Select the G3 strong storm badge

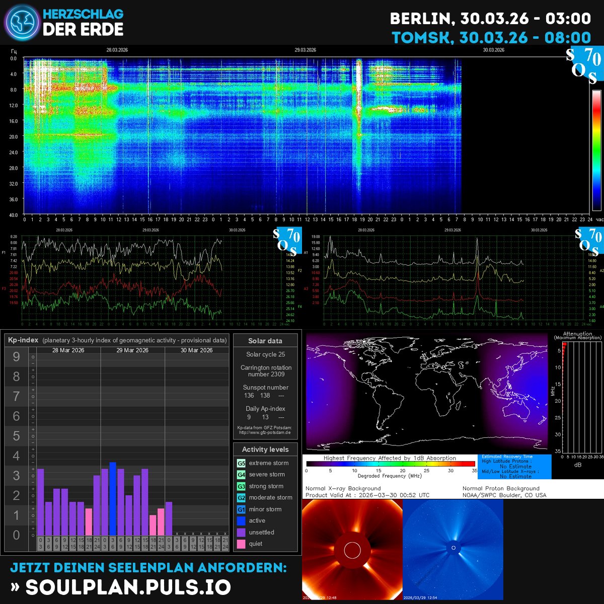(x=241, y=486)
